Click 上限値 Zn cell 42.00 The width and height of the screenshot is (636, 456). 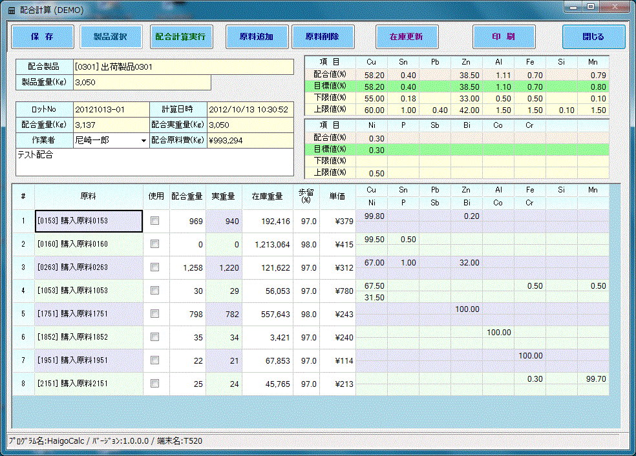467,110
